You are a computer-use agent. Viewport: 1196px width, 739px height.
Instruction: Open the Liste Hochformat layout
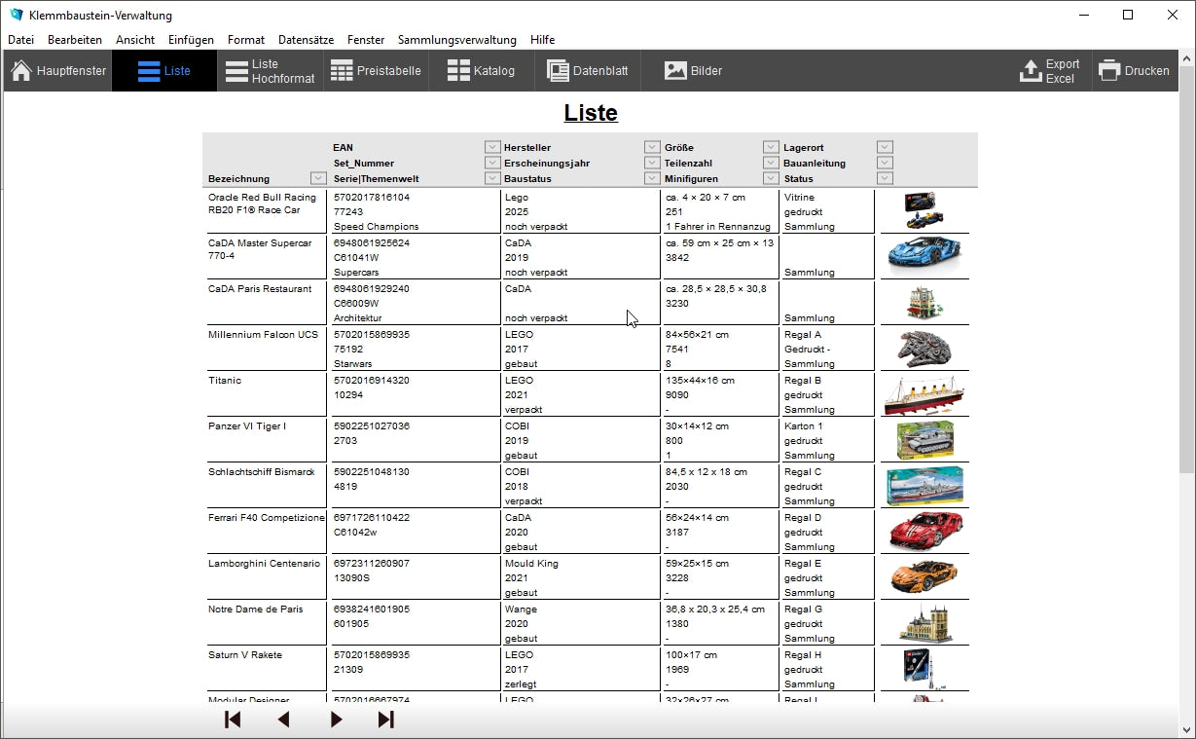pyautogui.click(x=271, y=71)
